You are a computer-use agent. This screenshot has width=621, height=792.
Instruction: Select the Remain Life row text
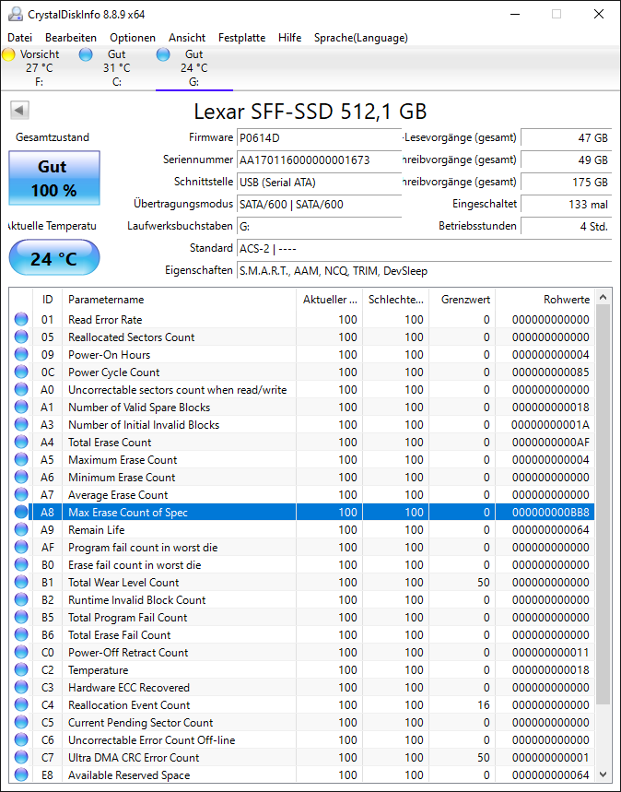click(x=97, y=530)
